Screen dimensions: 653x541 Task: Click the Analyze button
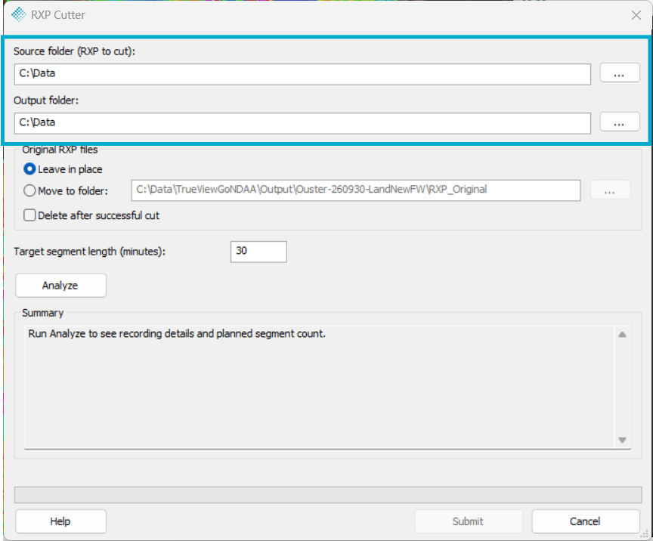tap(60, 286)
